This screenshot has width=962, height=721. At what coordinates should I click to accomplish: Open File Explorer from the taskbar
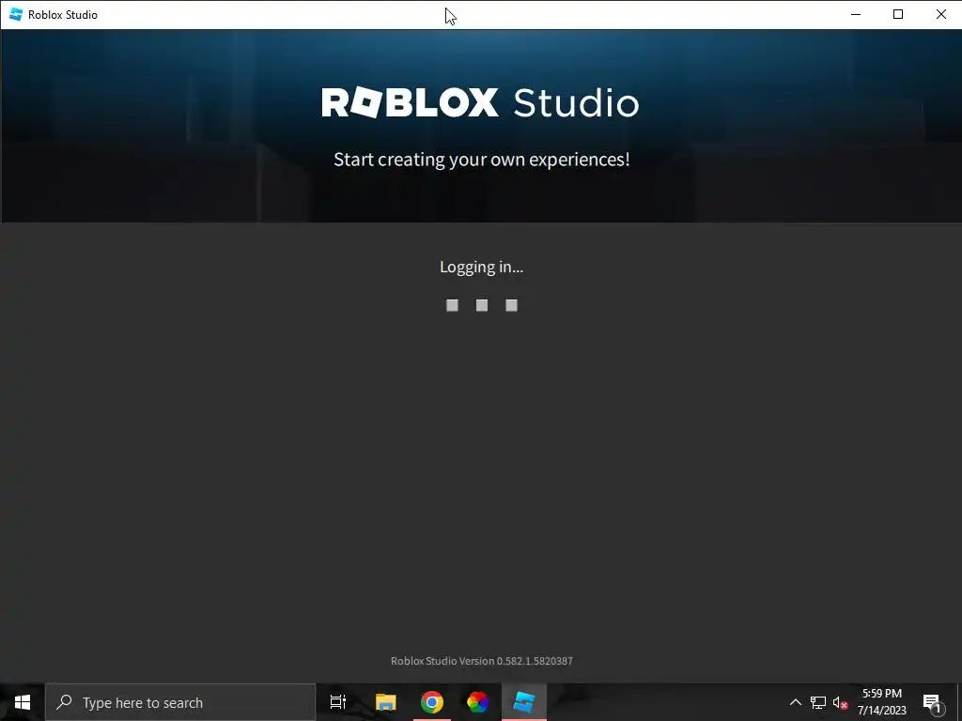click(386, 702)
